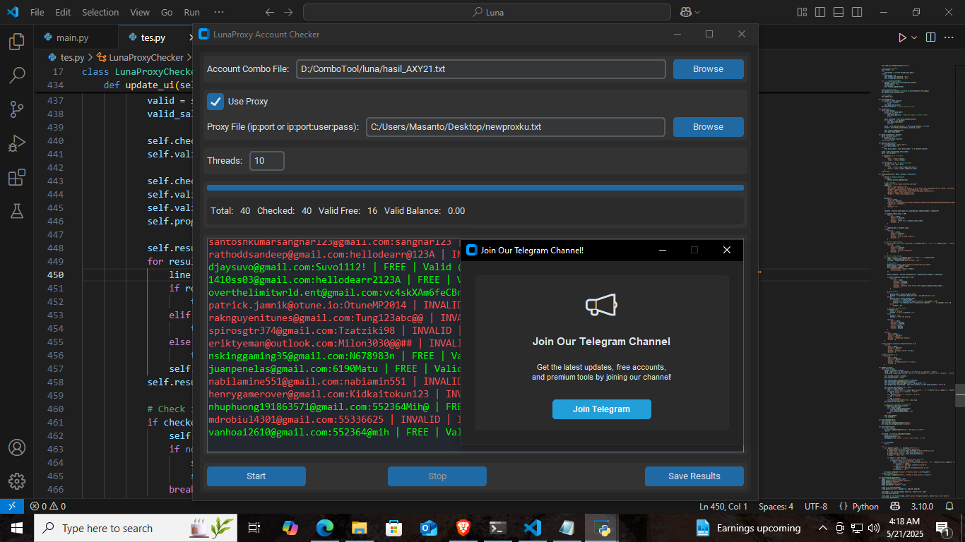
Task: Click the Save Results button
Action: 694,476
